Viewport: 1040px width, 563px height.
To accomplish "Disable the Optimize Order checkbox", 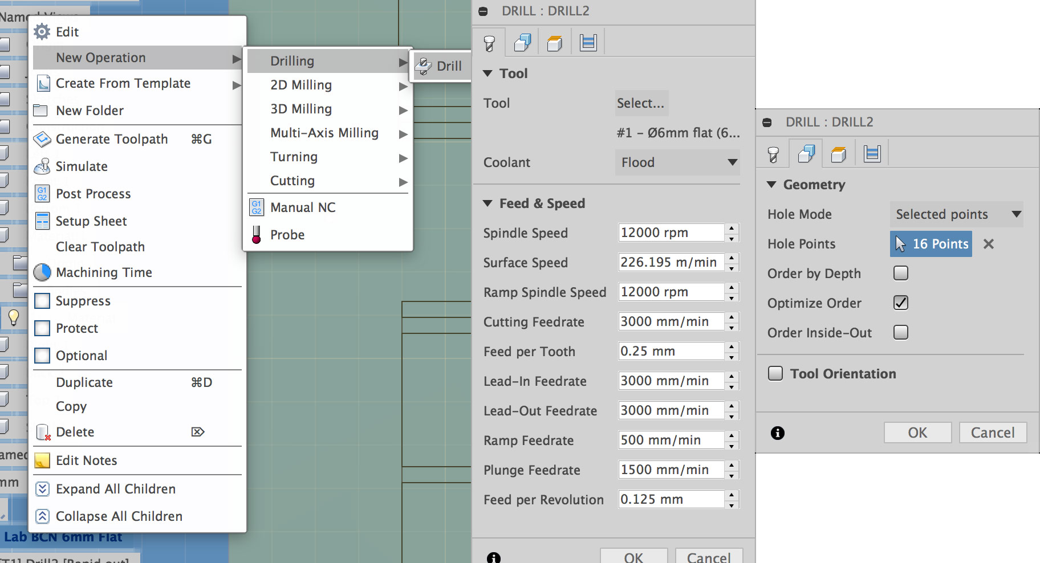I will 901,303.
